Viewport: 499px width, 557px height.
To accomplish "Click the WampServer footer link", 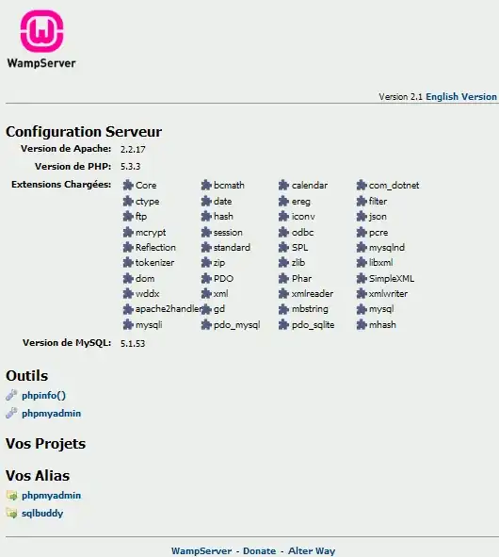I will pyautogui.click(x=201, y=550).
